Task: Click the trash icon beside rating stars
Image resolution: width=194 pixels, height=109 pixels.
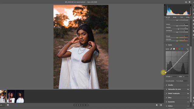Action: coord(87,105)
